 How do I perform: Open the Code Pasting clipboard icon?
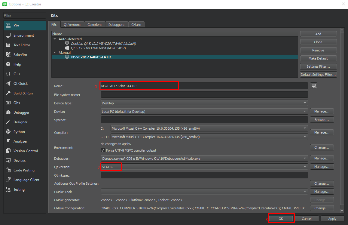pos(8,170)
